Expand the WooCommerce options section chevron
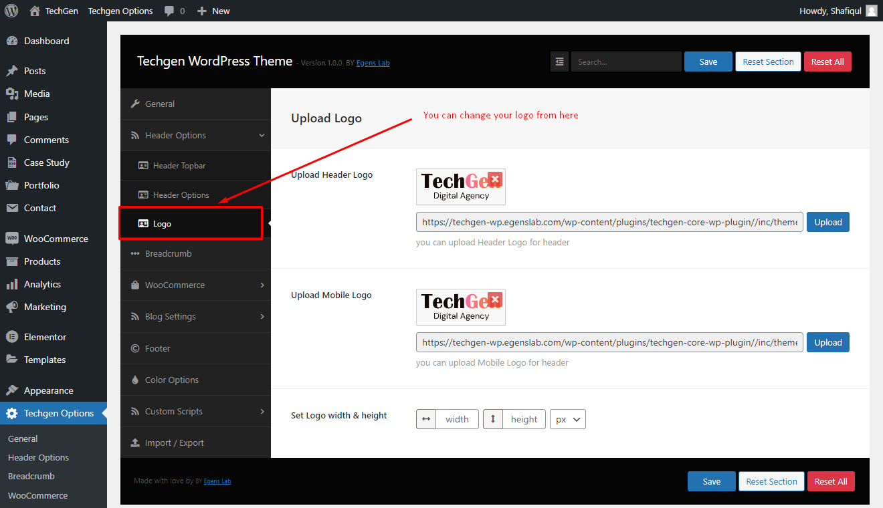The image size is (883, 508). pos(262,285)
